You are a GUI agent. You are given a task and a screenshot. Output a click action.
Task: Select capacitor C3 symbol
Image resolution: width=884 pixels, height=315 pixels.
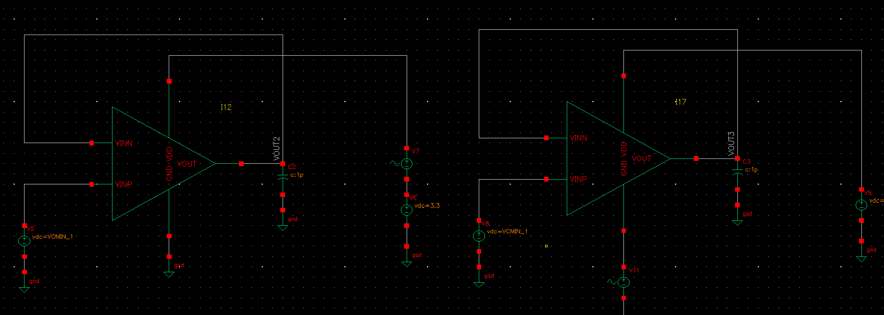[x=737, y=172]
